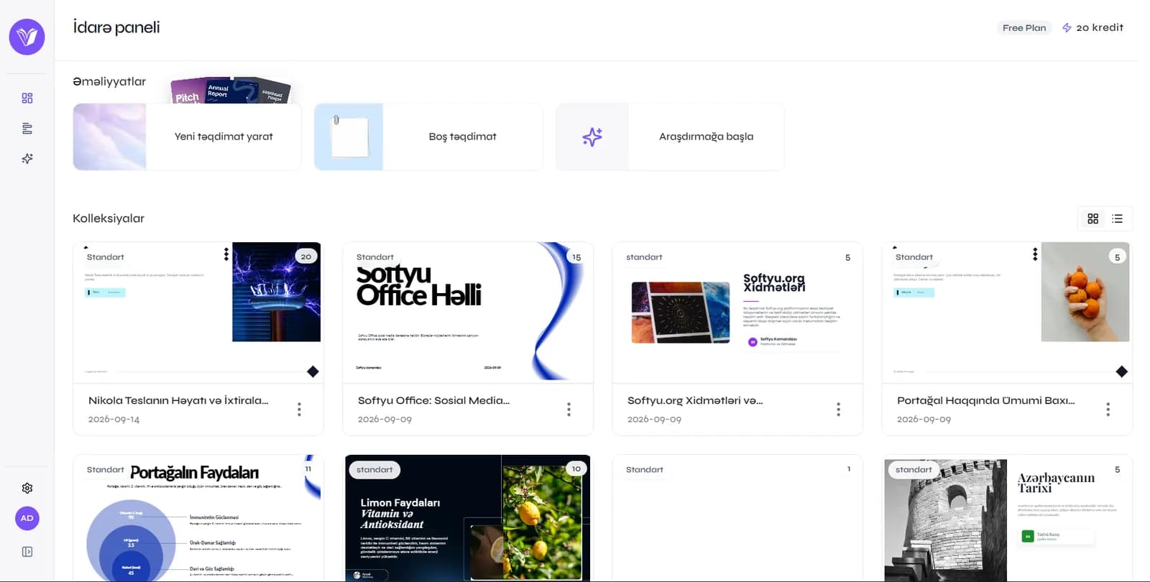Switch collections to list view
Screen dimensions: 1150x582
[x=1118, y=218]
